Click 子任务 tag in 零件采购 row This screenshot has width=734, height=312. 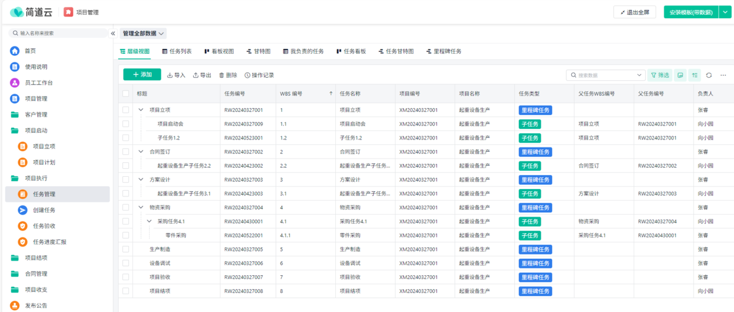pos(530,236)
